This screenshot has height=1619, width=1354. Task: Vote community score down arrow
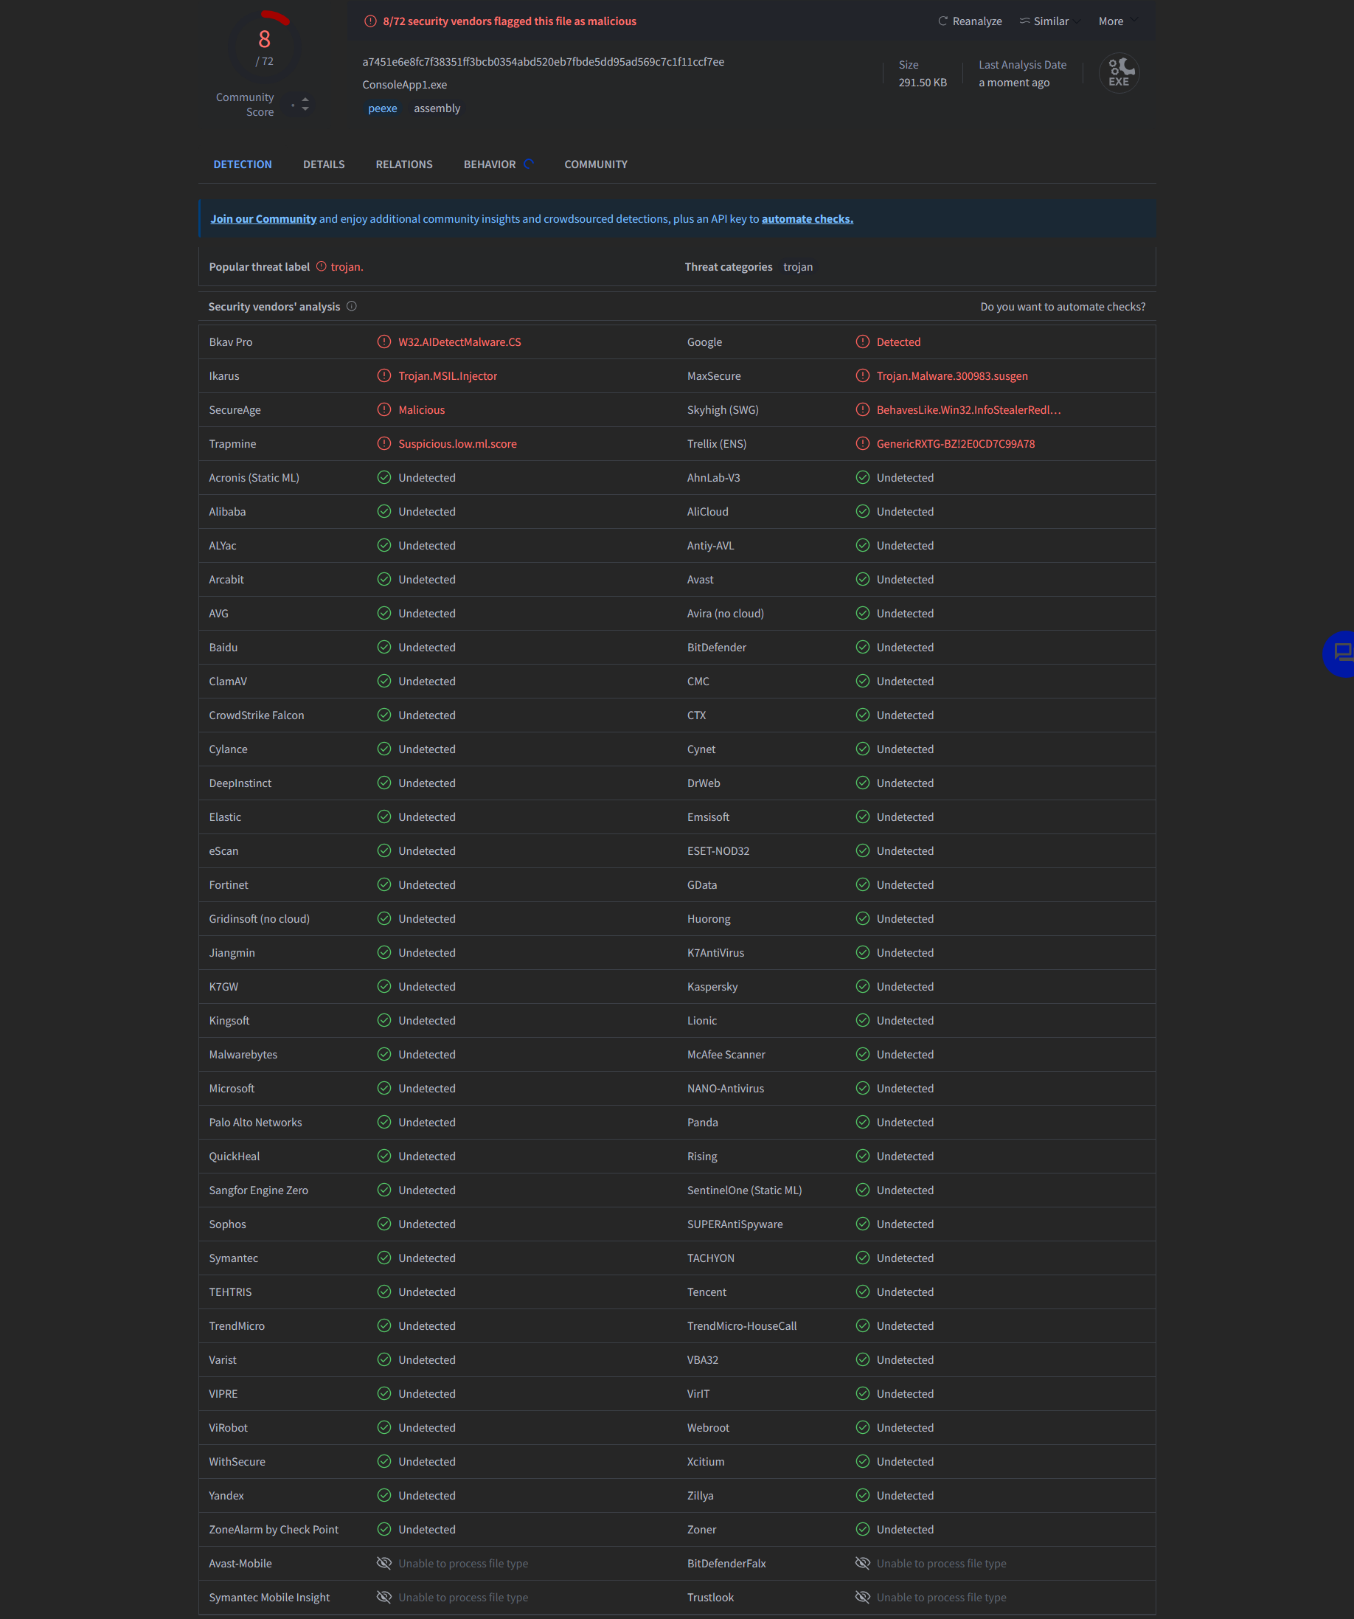tap(305, 109)
